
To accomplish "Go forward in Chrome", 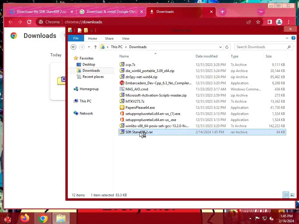I will pos(20,22).
